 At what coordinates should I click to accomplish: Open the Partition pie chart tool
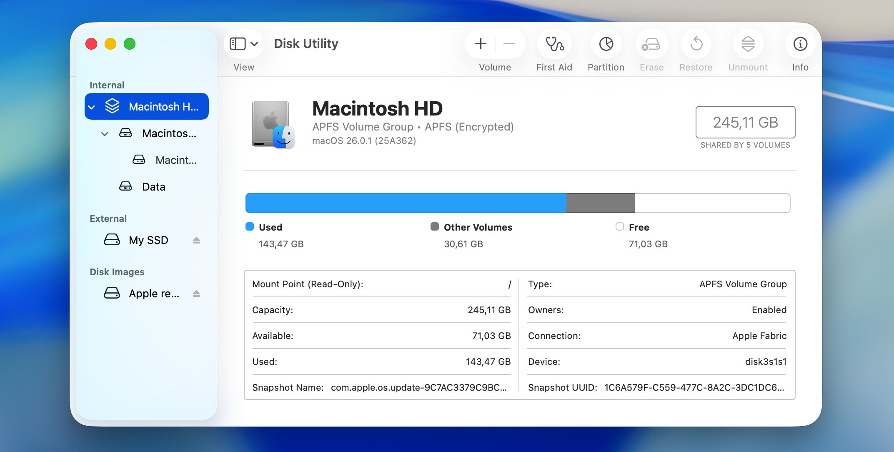tap(606, 44)
